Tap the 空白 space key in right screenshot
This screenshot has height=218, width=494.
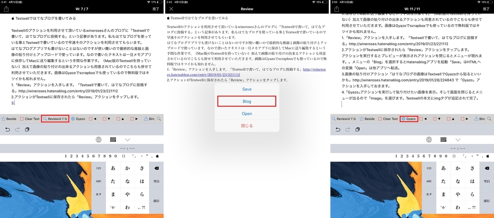pyautogui.click(x=487, y=181)
